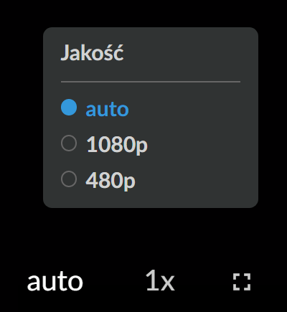The height and width of the screenshot is (312, 287).
Task: Set video quality to 480p label
Action: pos(110,180)
